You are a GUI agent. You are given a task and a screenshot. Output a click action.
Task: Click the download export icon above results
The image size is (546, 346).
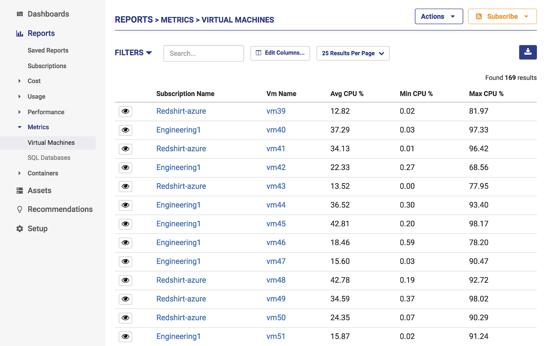click(528, 52)
